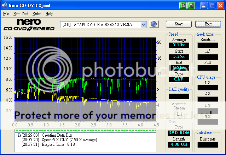Click the Nero CD-DVD Speed logo
The width and height of the screenshot is (226, 155).
[29, 24]
